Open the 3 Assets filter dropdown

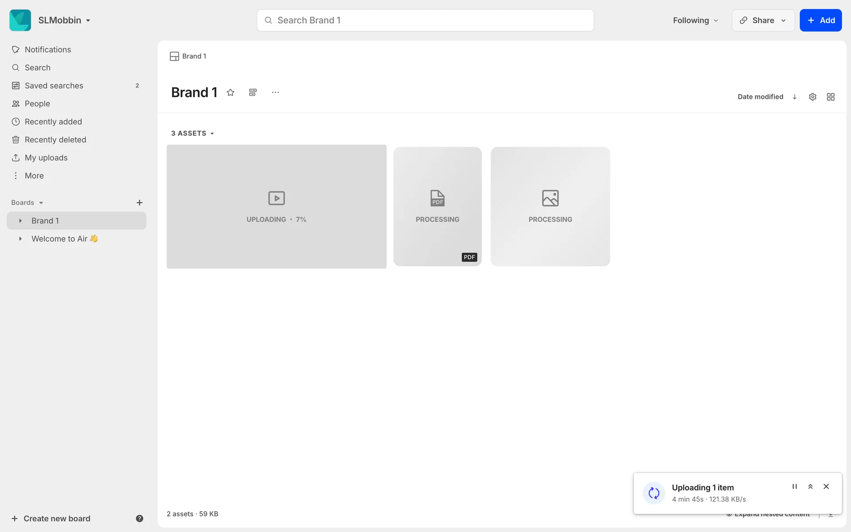(x=193, y=133)
